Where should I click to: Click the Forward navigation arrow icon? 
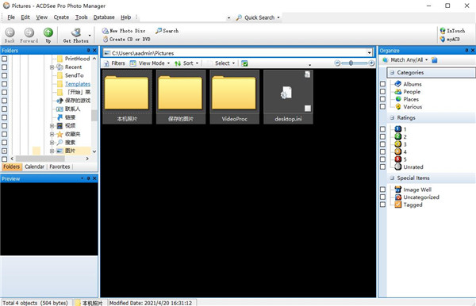click(x=29, y=33)
